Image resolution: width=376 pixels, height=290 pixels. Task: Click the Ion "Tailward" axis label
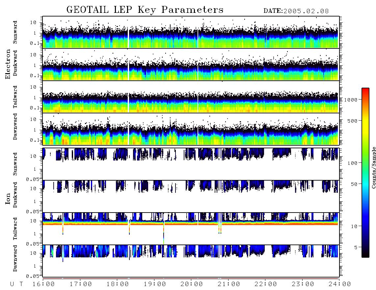click(15, 229)
